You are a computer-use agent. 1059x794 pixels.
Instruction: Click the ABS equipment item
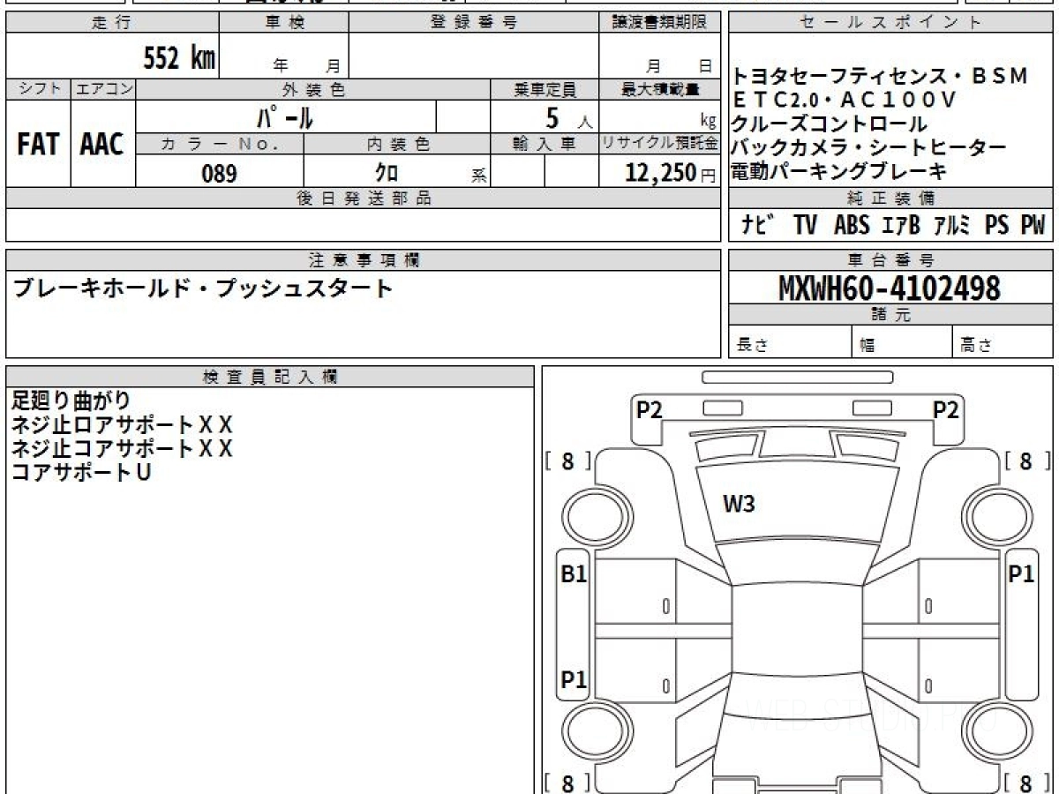(852, 226)
